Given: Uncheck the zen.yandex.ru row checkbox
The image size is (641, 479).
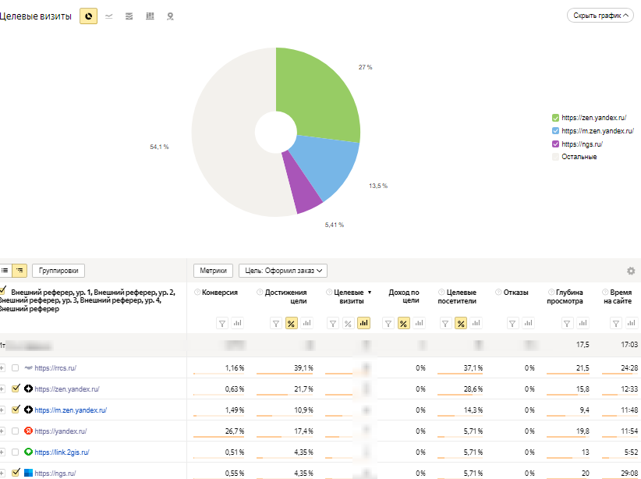Looking at the screenshot, I should point(16,389).
